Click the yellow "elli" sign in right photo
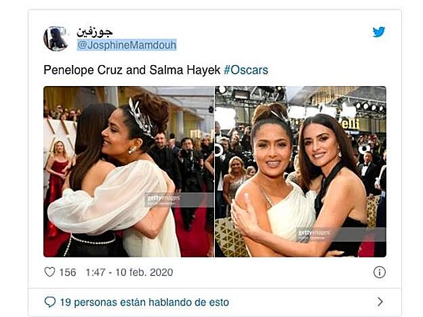This screenshot has height=317, width=423. pos(350,124)
